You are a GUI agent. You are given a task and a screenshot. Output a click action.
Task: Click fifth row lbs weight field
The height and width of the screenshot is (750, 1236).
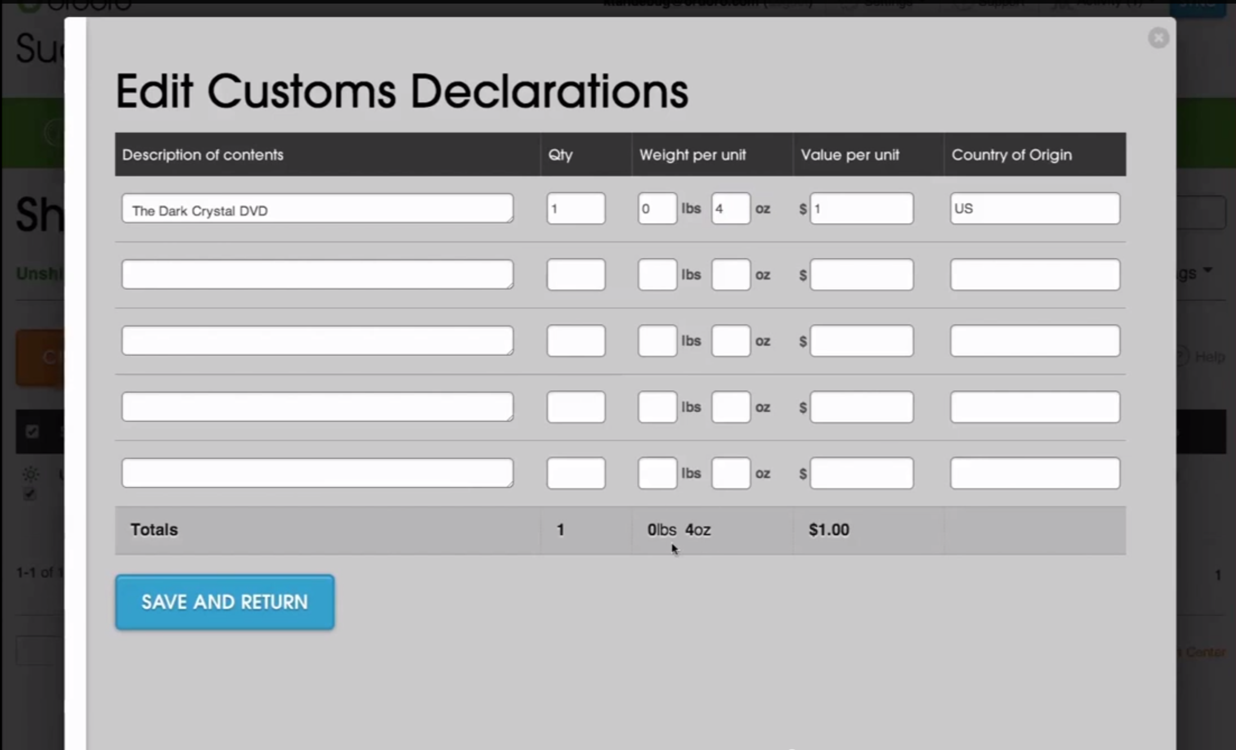[x=657, y=473]
